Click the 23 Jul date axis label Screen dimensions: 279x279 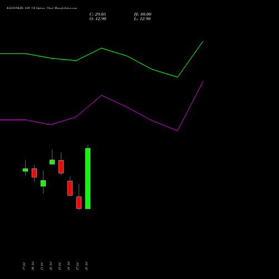pyautogui.click(x=60, y=266)
